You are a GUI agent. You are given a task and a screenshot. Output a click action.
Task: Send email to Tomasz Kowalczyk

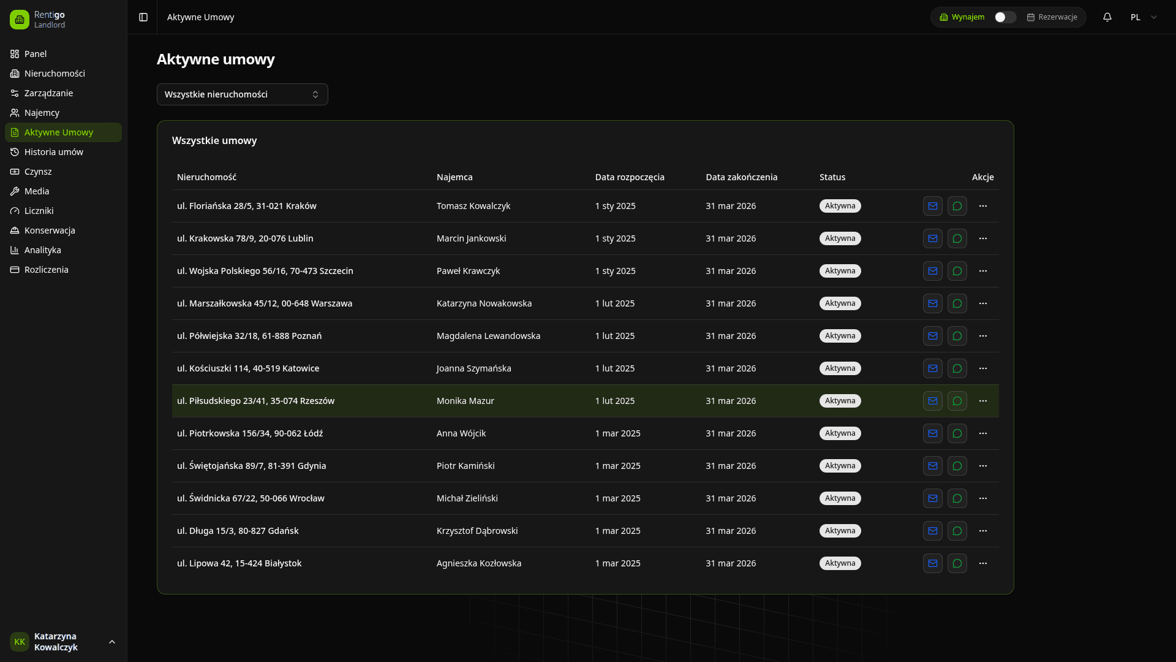click(x=932, y=206)
